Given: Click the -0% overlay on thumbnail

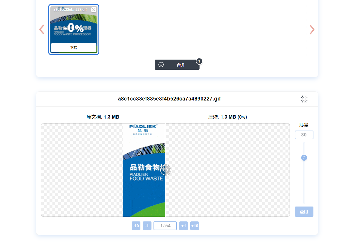Looking at the screenshot, I should [x=74, y=28].
